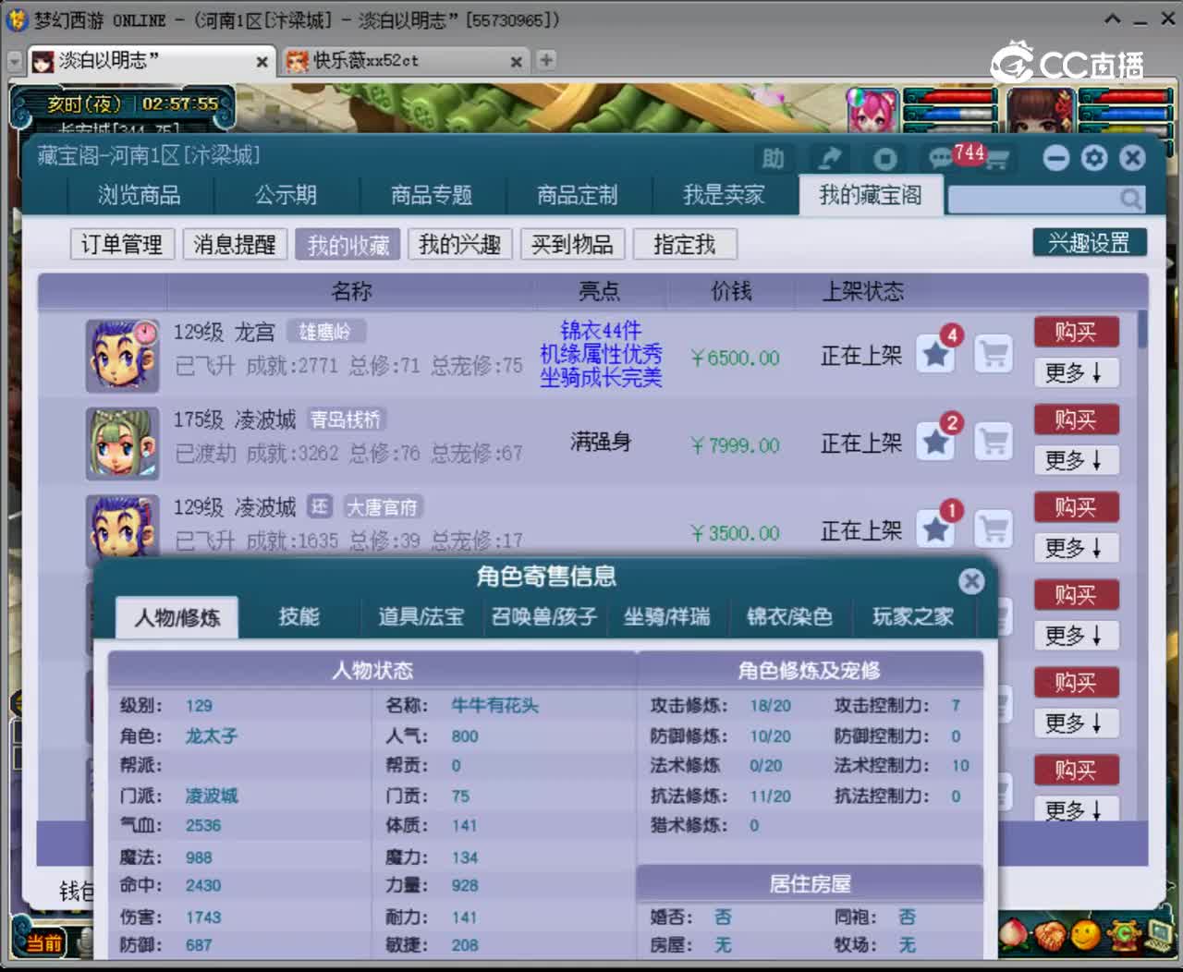The width and height of the screenshot is (1183, 972).
Task: Select 我的藏宝阁 tab
Action: click(x=871, y=195)
